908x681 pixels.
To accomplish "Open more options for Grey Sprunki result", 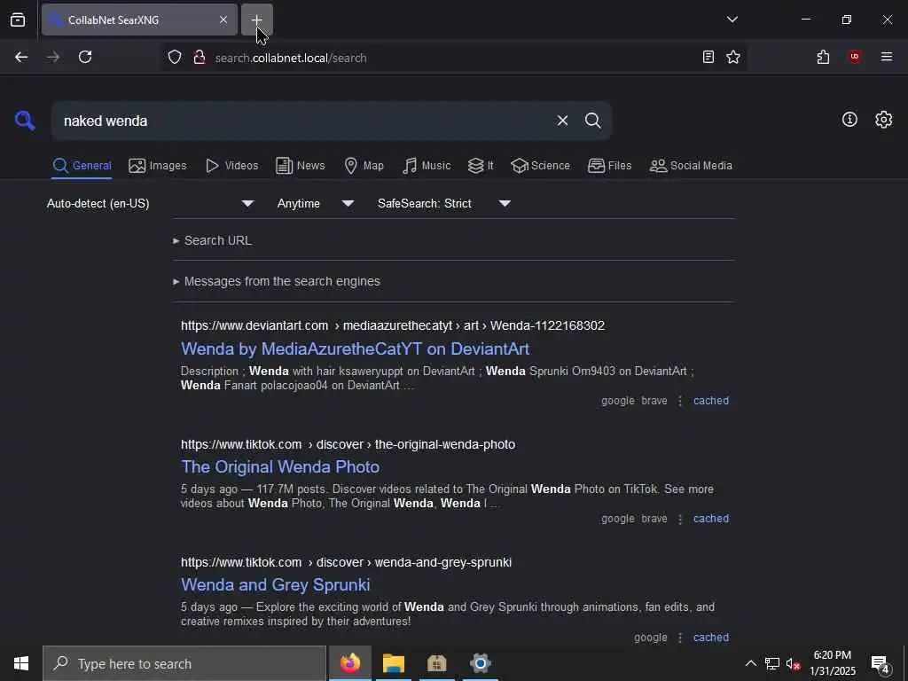I will tap(680, 638).
